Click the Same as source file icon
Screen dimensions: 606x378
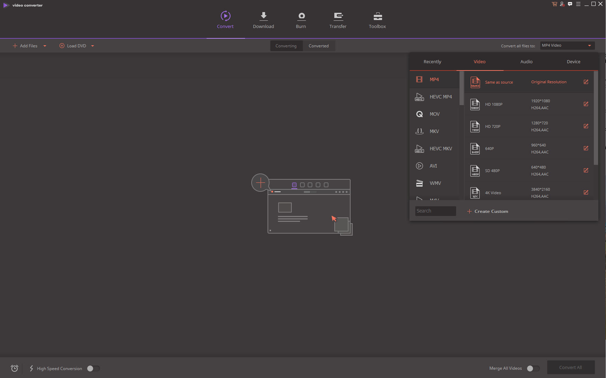point(475,82)
